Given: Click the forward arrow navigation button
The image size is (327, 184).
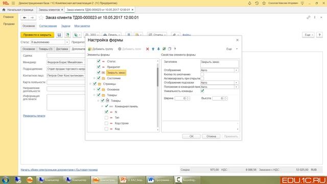Looking at the screenshot, I should click(x=32, y=18).
